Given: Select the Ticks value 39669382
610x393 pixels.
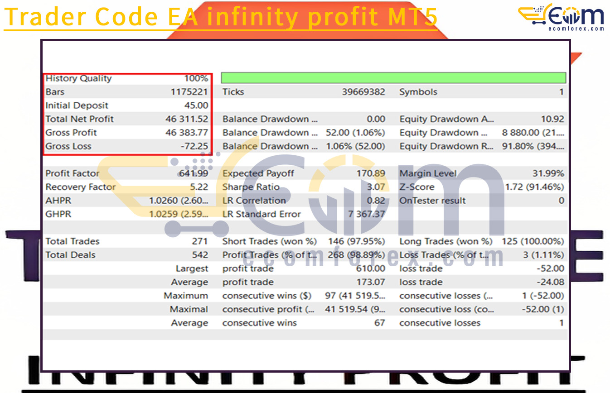Looking at the screenshot, I should (x=363, y=92).
